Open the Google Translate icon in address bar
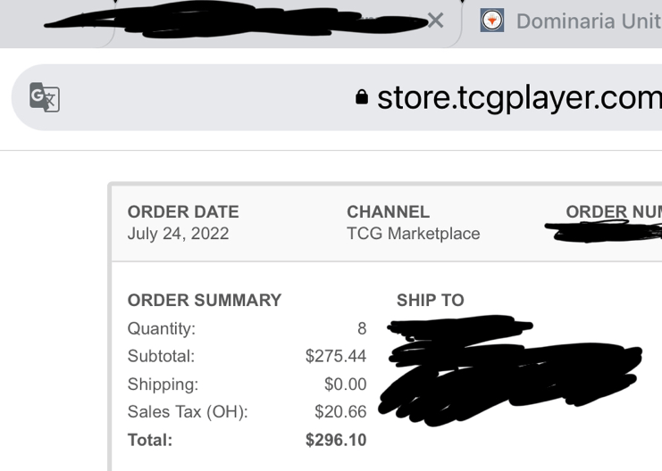662x471 pixels. pyautogui.click(x=45, y=97)
